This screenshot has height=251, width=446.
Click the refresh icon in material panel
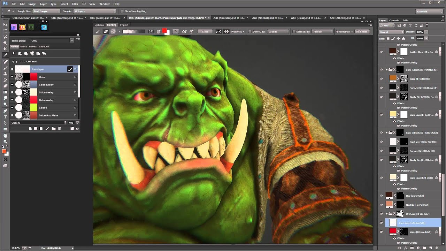(x=77, y=129)
